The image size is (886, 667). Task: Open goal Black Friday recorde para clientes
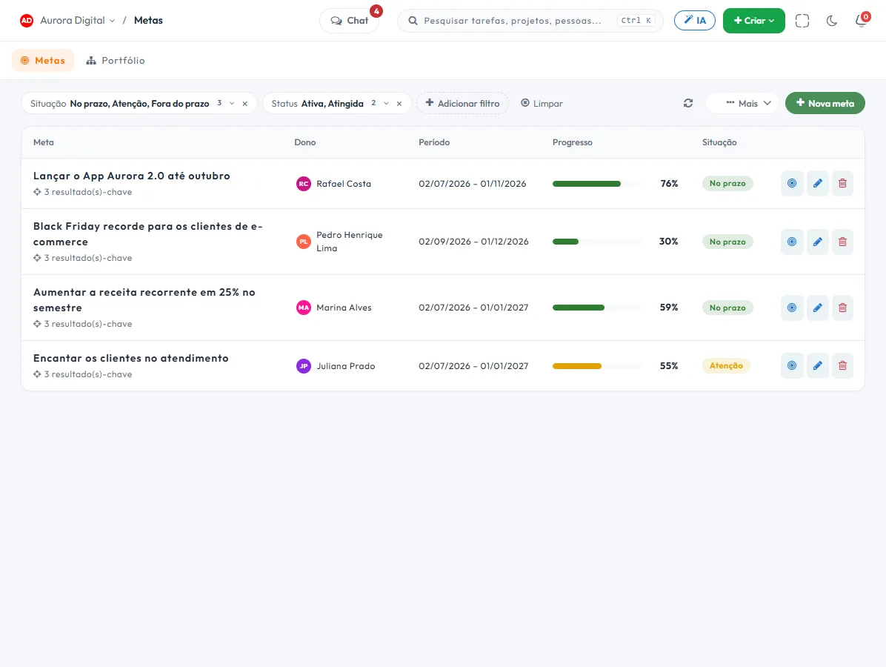click(x=148, y=234)
